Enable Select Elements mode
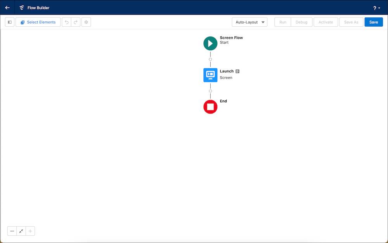 [x=38, y=22]
